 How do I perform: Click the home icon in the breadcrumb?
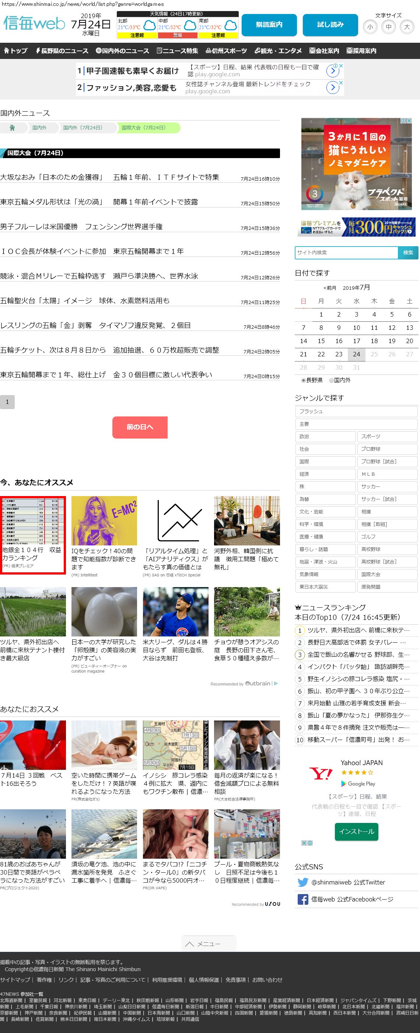pyautogui.click(x=12, y=128)
